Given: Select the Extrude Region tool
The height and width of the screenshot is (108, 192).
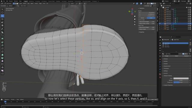Looking at the screenshot, I should coord(2,39).
